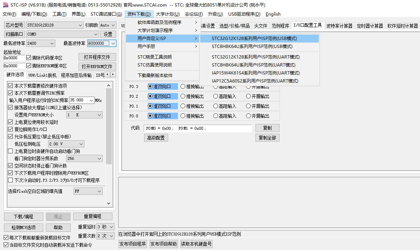The image size is (420, 250).
Task: Toggle 本次下载需要修改硬件选项 checkbox
Action: 11,85
